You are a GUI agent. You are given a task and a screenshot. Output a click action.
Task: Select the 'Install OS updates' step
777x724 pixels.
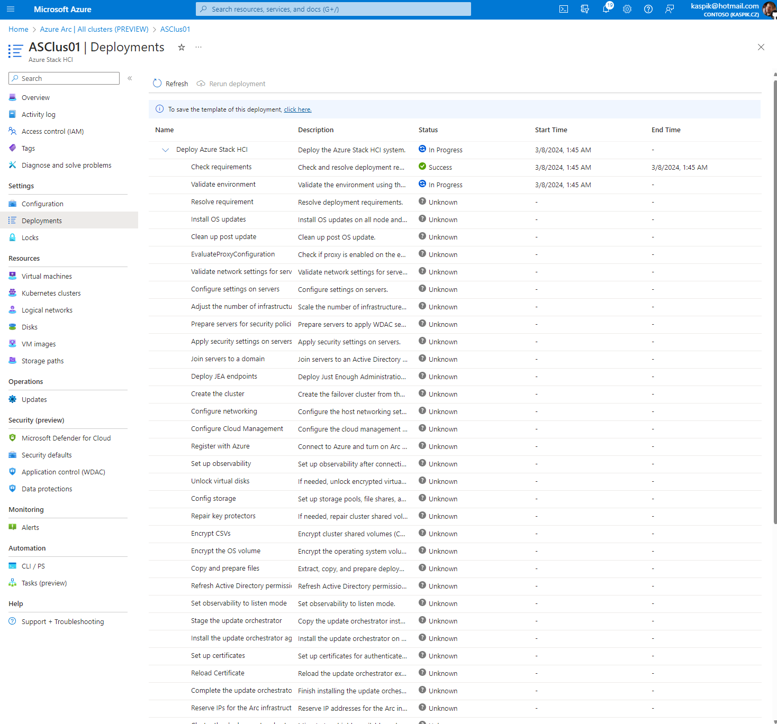(219, 219)
